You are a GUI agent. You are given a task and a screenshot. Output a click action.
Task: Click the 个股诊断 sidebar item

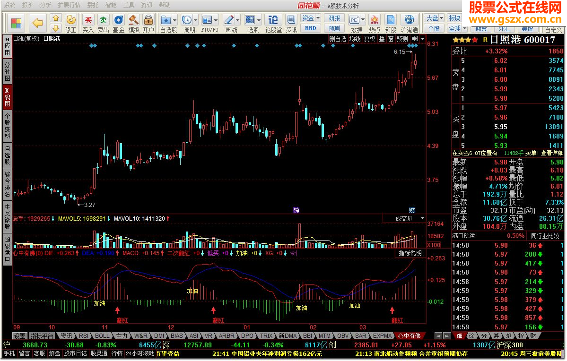tap(7, 217)
